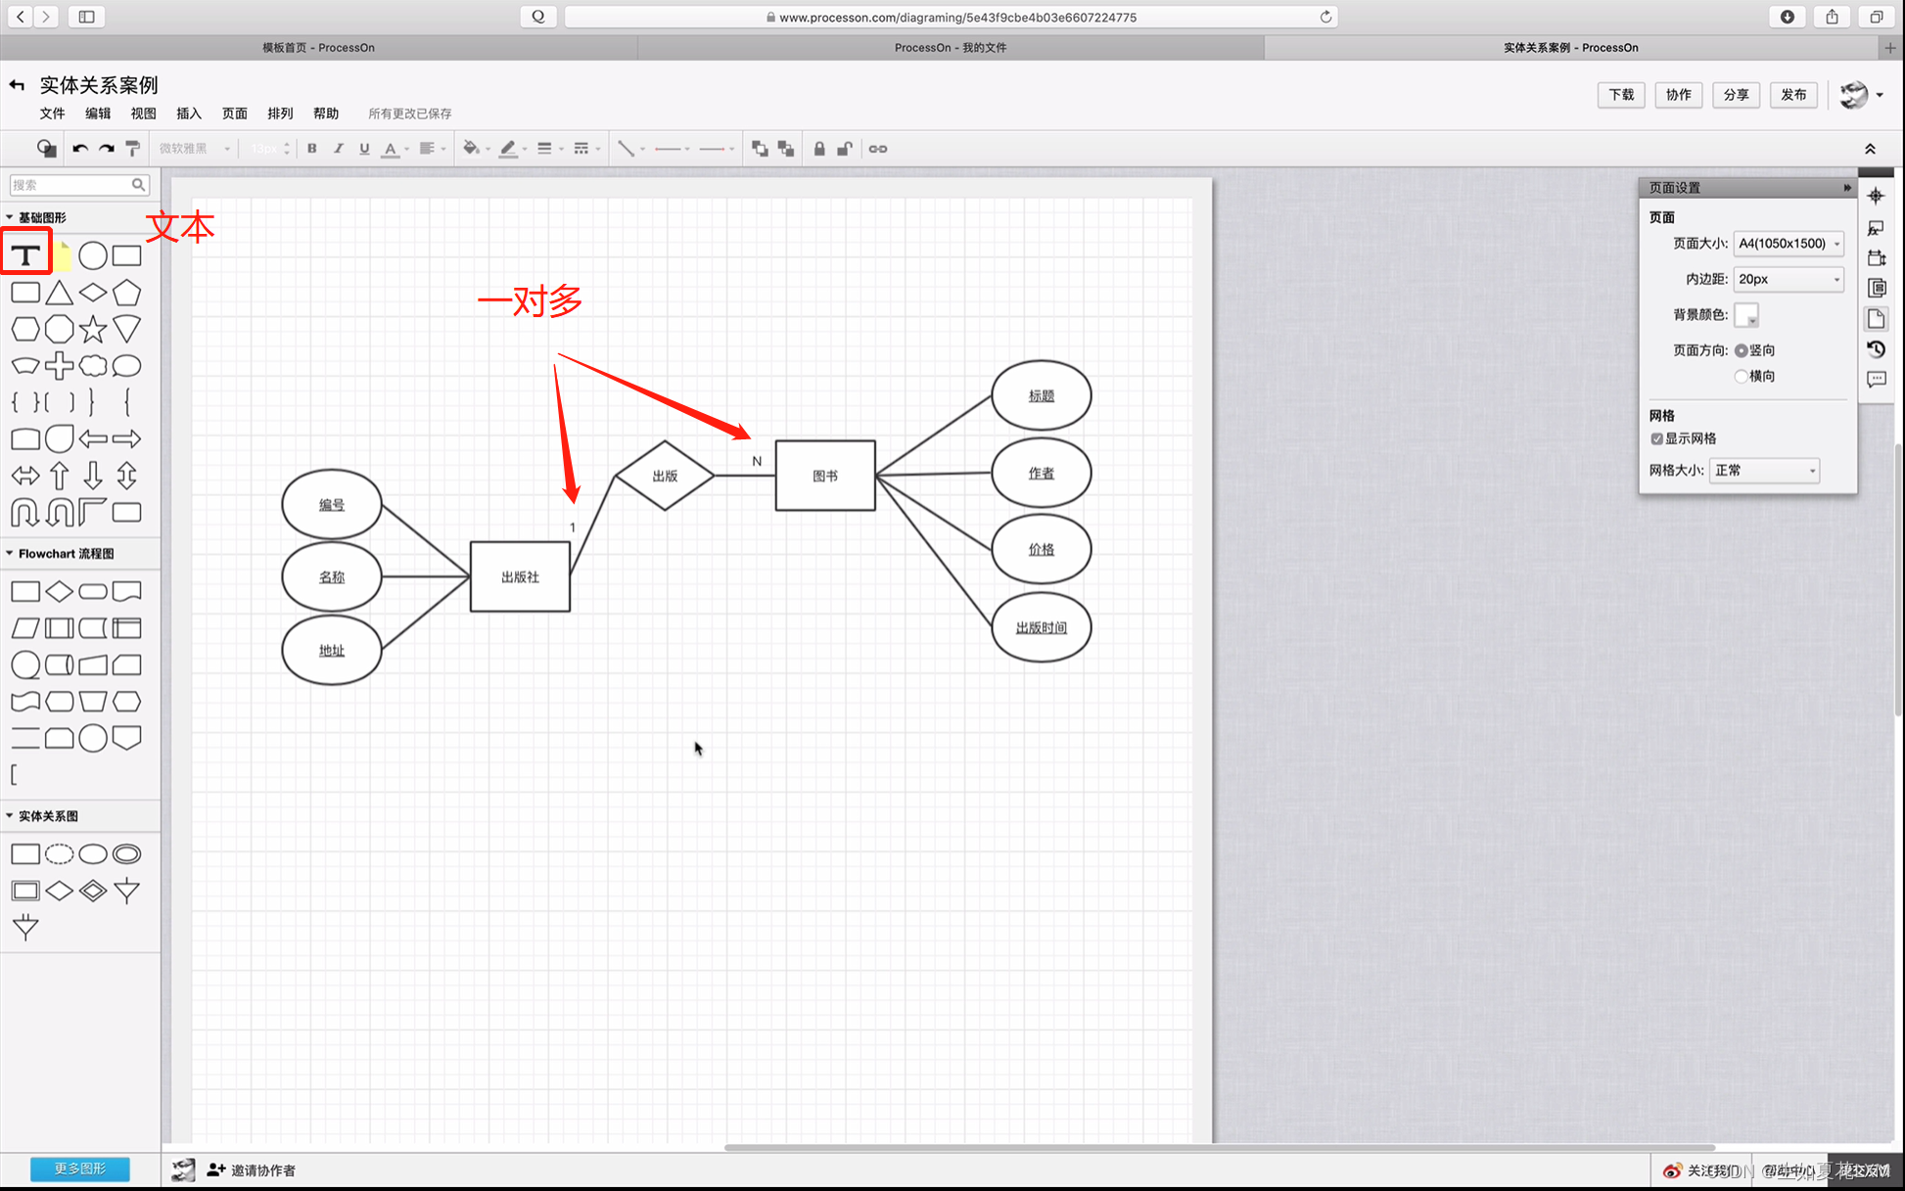Image resolution: width=1905 pixels, height=1191 pixels.
Task: Switch to ProcessOn - 我的文件 tab
Action: coord(950,47)
